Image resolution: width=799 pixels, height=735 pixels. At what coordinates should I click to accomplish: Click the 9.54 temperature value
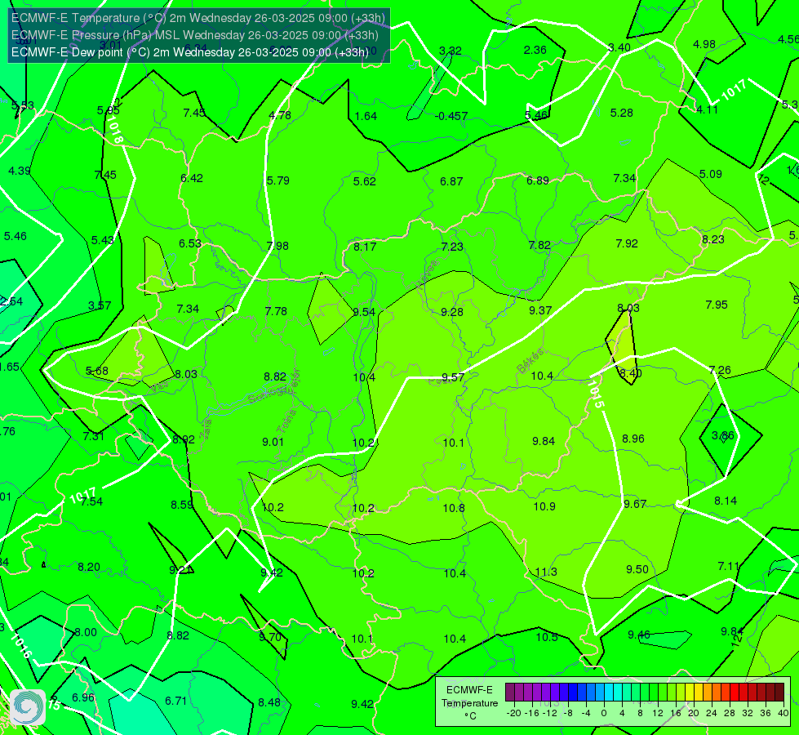click(x=364, y=312)
